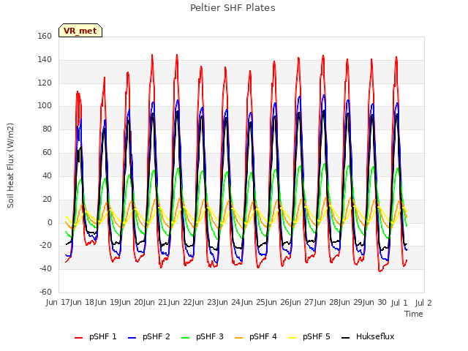Click the 80 y-axis tick label
This screenshot has width=468, height=351.
tap(47, 129)
